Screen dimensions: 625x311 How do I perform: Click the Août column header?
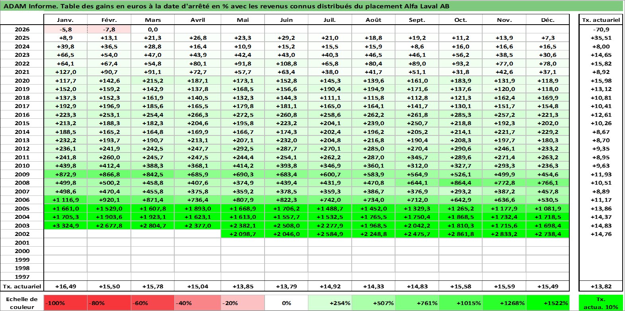click(374, 20)
